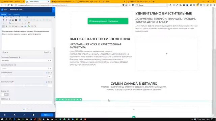Click the plus icon in green row toolbar
The height and width of the screenshot is (121, 216).
57,99
